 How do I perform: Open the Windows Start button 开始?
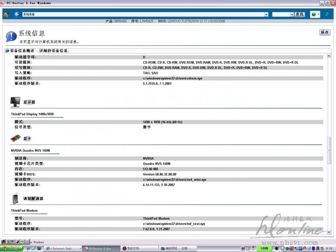coord(12,248)
